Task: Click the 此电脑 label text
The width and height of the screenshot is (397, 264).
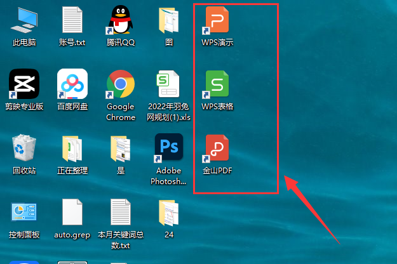Action: pyautogui.click(x=24, y=43)
